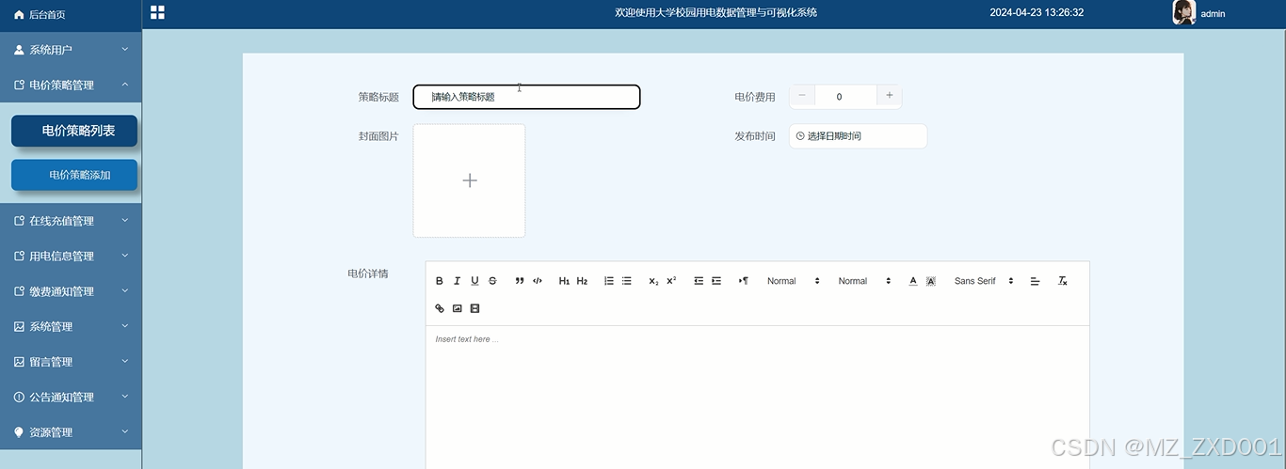This screenshot has height=469, width=1286.
Task: Click the admin avatar picture
Action: 1183,12
